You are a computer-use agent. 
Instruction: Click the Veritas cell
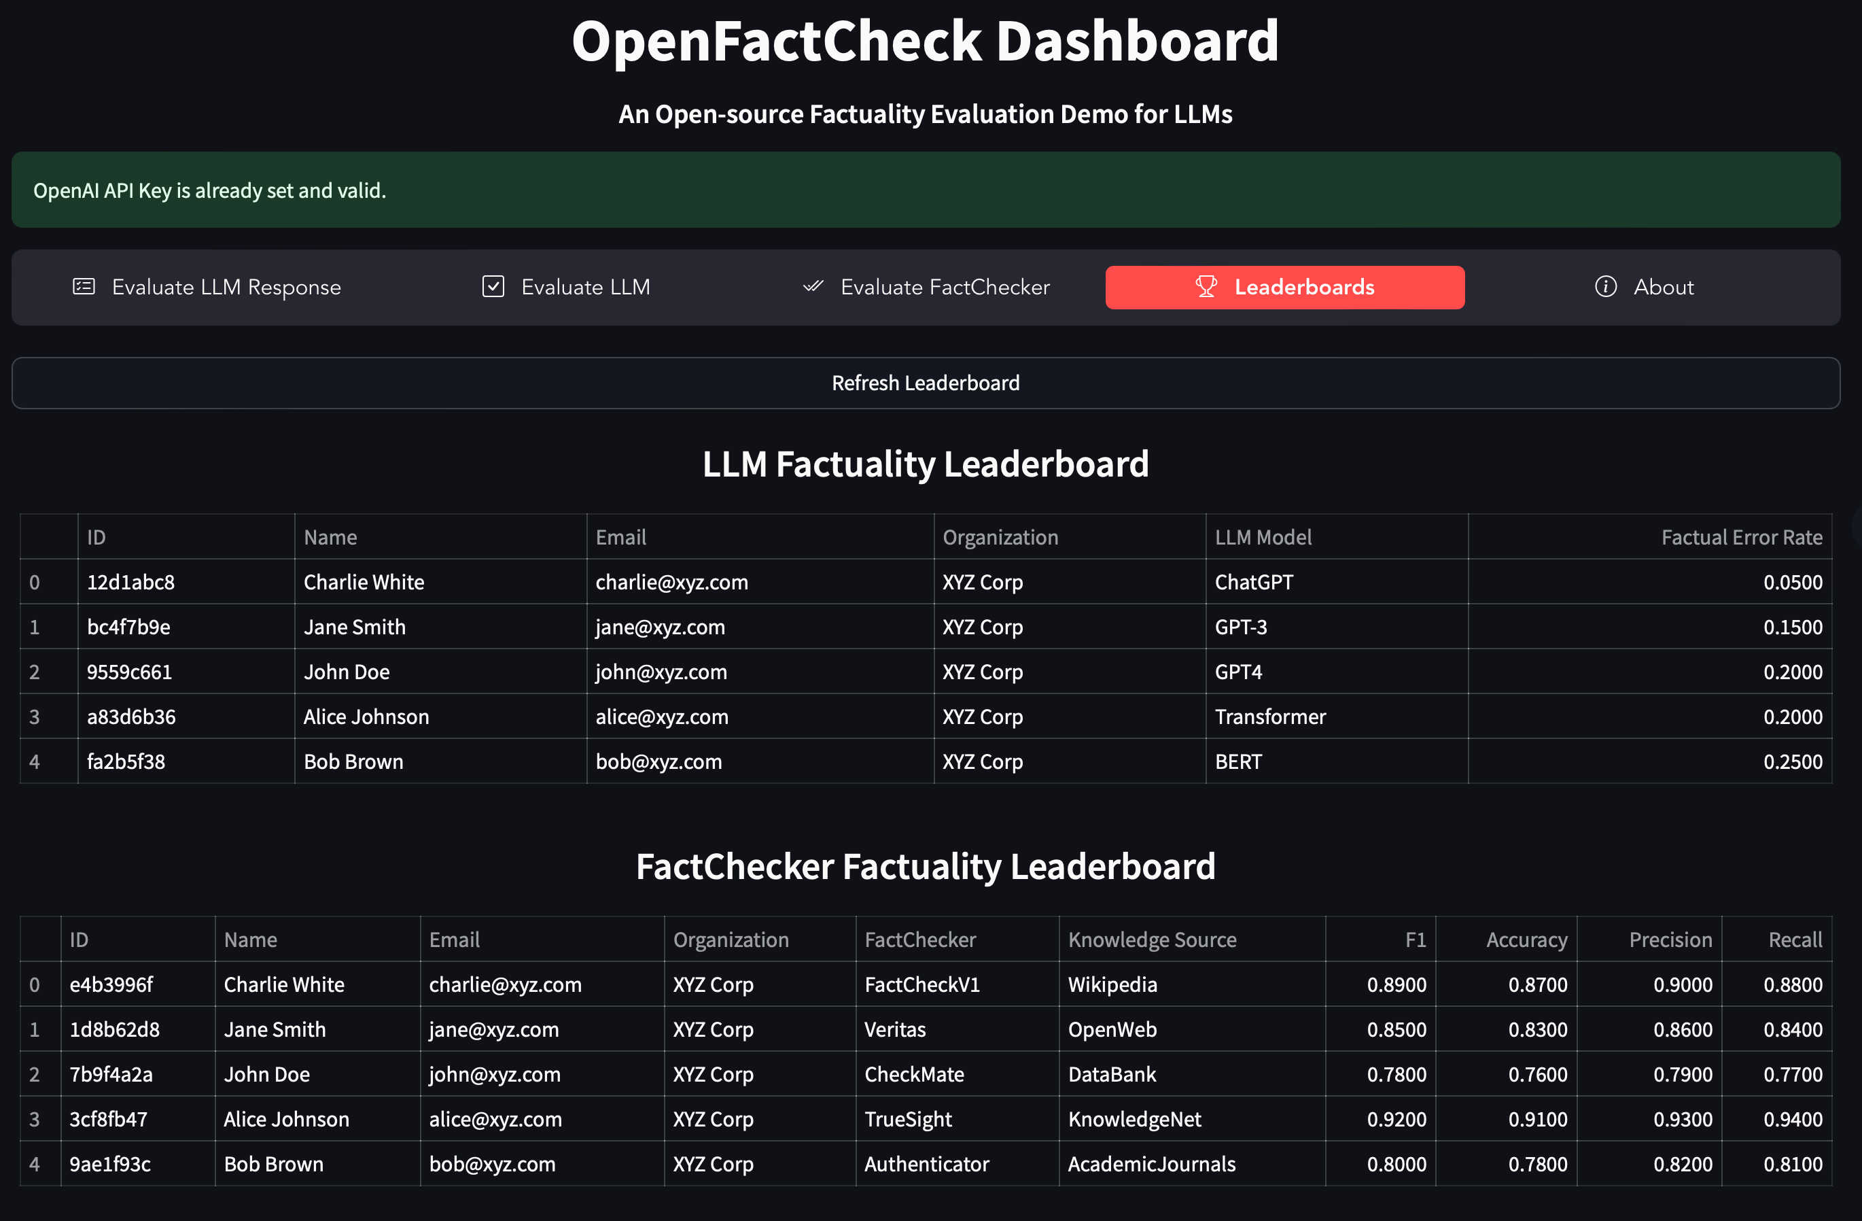click(957, 1029)
